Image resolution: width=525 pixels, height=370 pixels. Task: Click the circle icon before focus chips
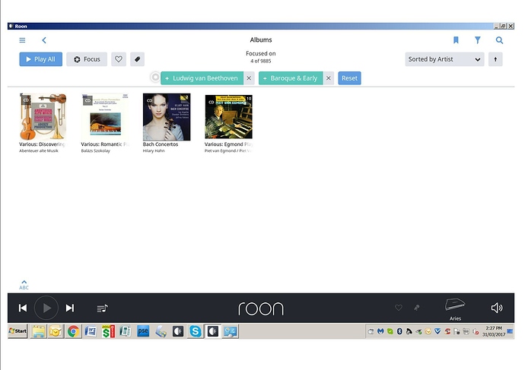(155, 77)
